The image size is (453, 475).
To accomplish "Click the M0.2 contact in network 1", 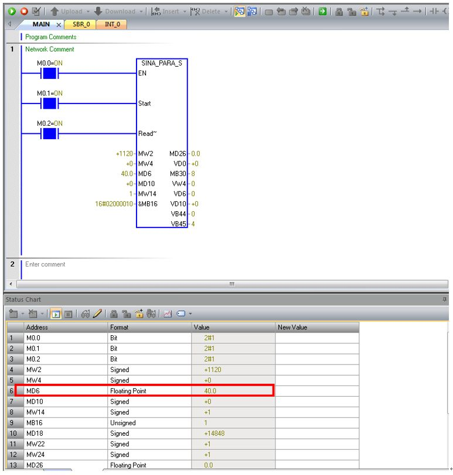I will tap(49, 133).
